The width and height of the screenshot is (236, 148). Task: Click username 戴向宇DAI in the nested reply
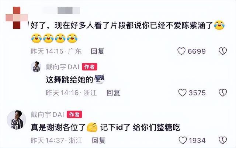click(x=63, y=67)
